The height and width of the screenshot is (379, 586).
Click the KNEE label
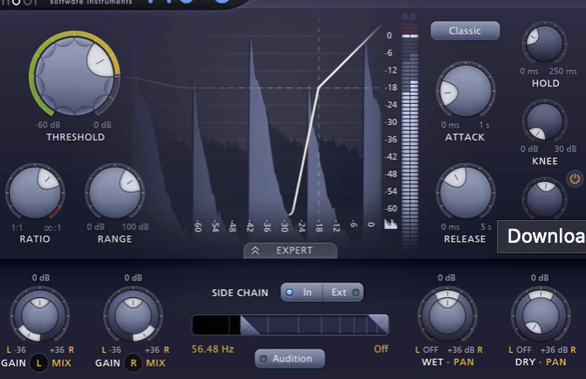(545, 162)
